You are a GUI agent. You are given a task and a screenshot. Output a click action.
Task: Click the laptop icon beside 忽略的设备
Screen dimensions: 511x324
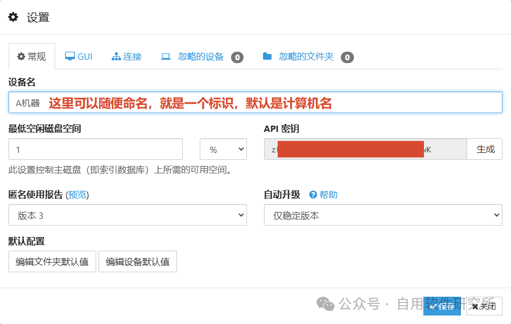click(x=166, y=57)
